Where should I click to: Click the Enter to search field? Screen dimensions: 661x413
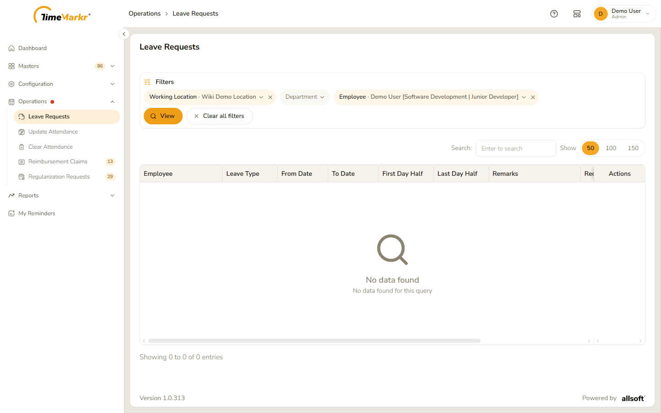[x=516, y=148]
